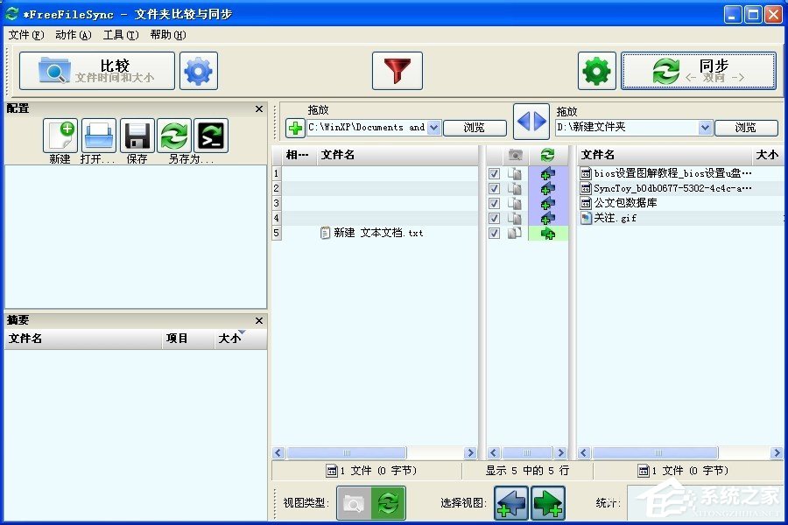Save the current configuration with 保存 icon
This screenshot has width=788, height=525.
(136, 134)
